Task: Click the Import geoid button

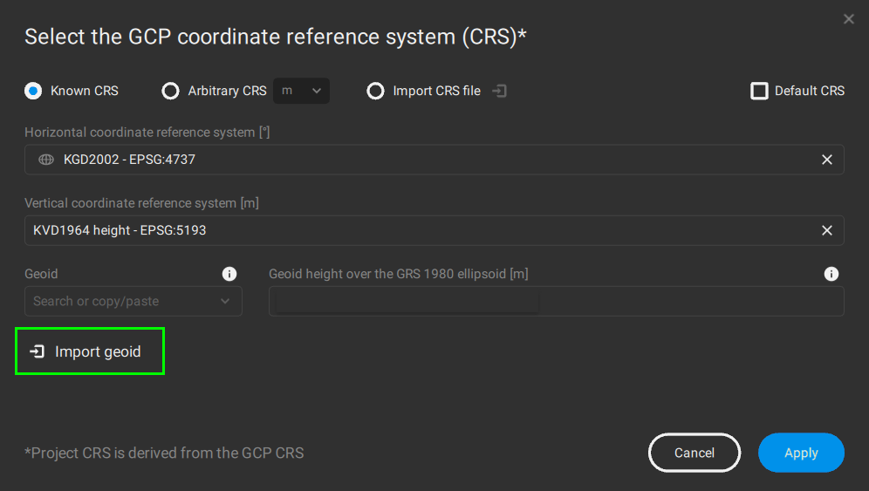Action: (89, 351)
